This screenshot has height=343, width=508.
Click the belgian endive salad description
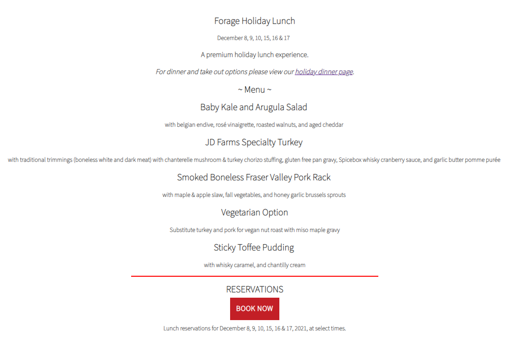[254, 125]
